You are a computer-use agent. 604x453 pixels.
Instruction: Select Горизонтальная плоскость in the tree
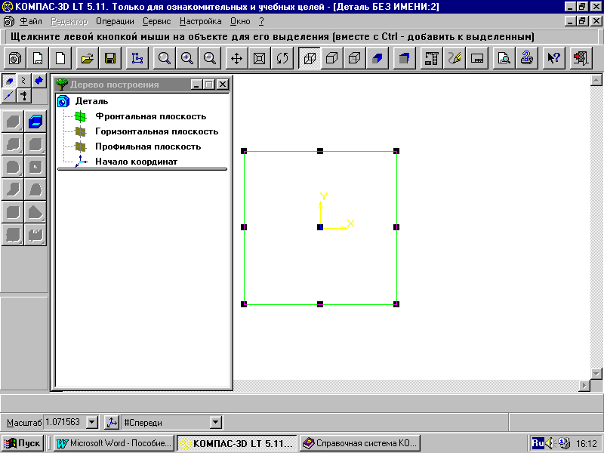point(157,131)
